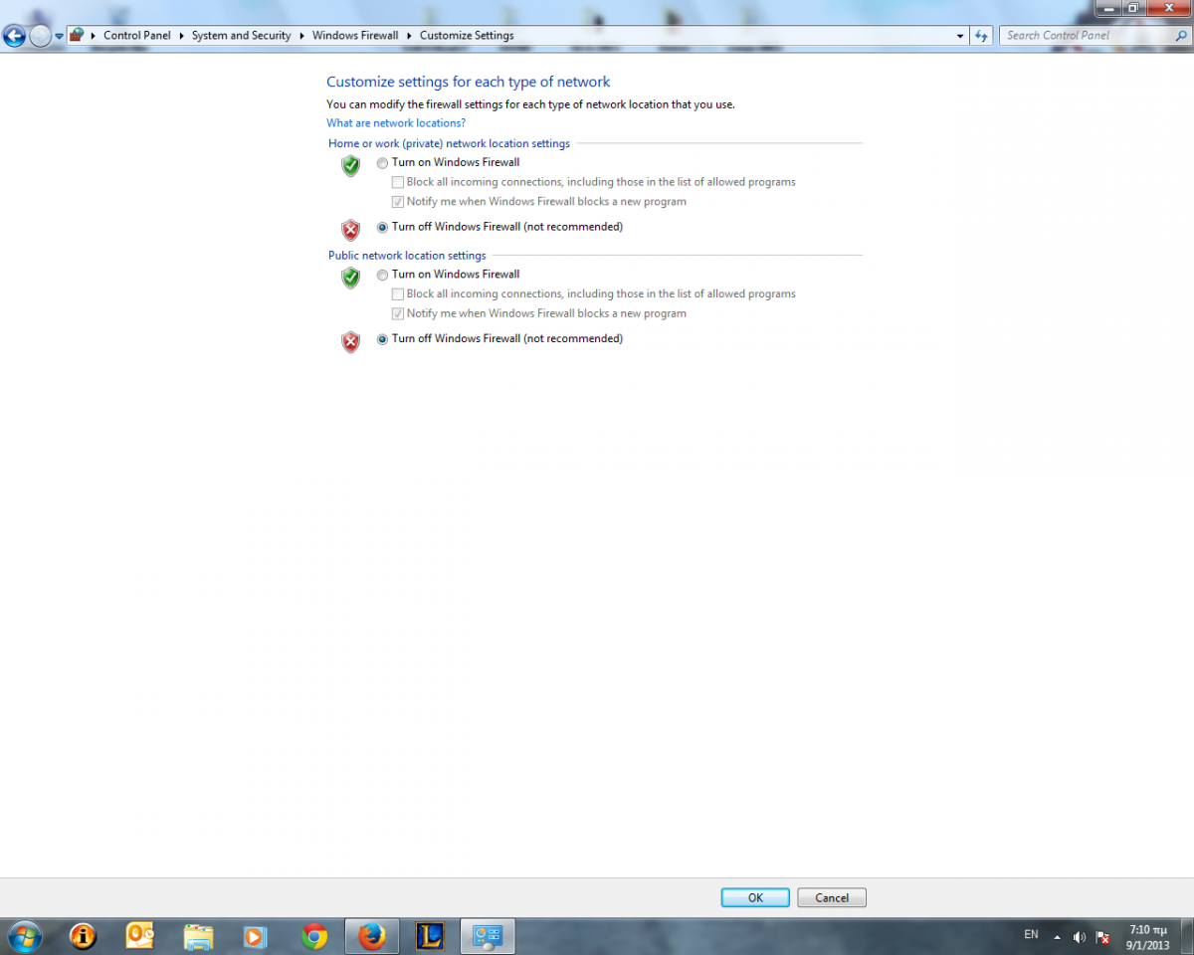Click Customize Settings breadcrumb
Screen dimensions: 1194x955
click(467, 36)
